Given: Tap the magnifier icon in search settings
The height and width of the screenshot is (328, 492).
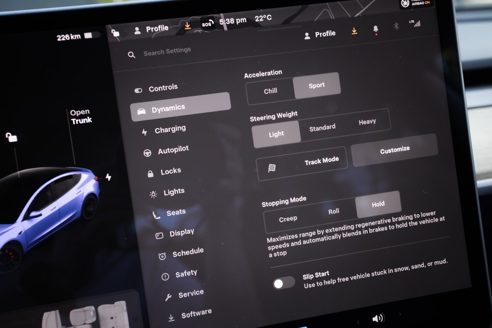Looking at the screenshot, I should (131, 55).
